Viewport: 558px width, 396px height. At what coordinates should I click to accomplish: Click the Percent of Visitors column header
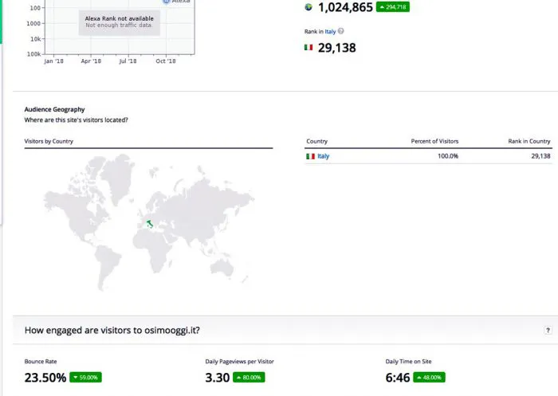(434, 141)
